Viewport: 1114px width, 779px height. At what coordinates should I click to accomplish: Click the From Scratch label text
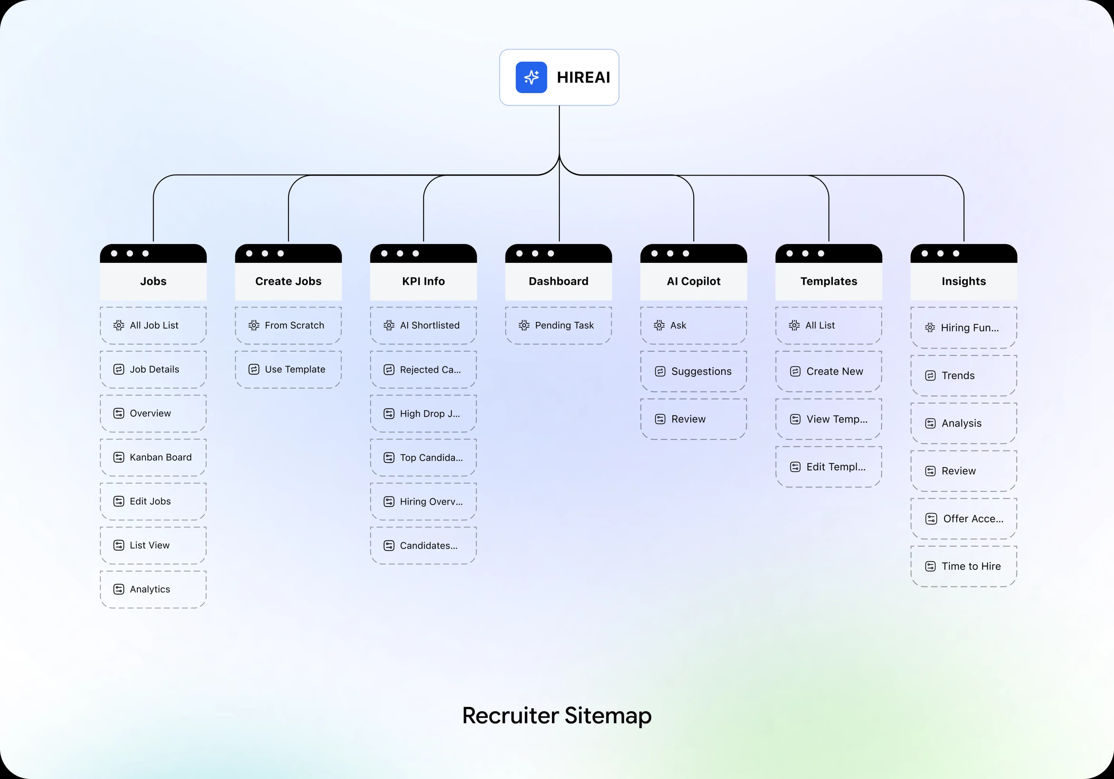(294, 325)
